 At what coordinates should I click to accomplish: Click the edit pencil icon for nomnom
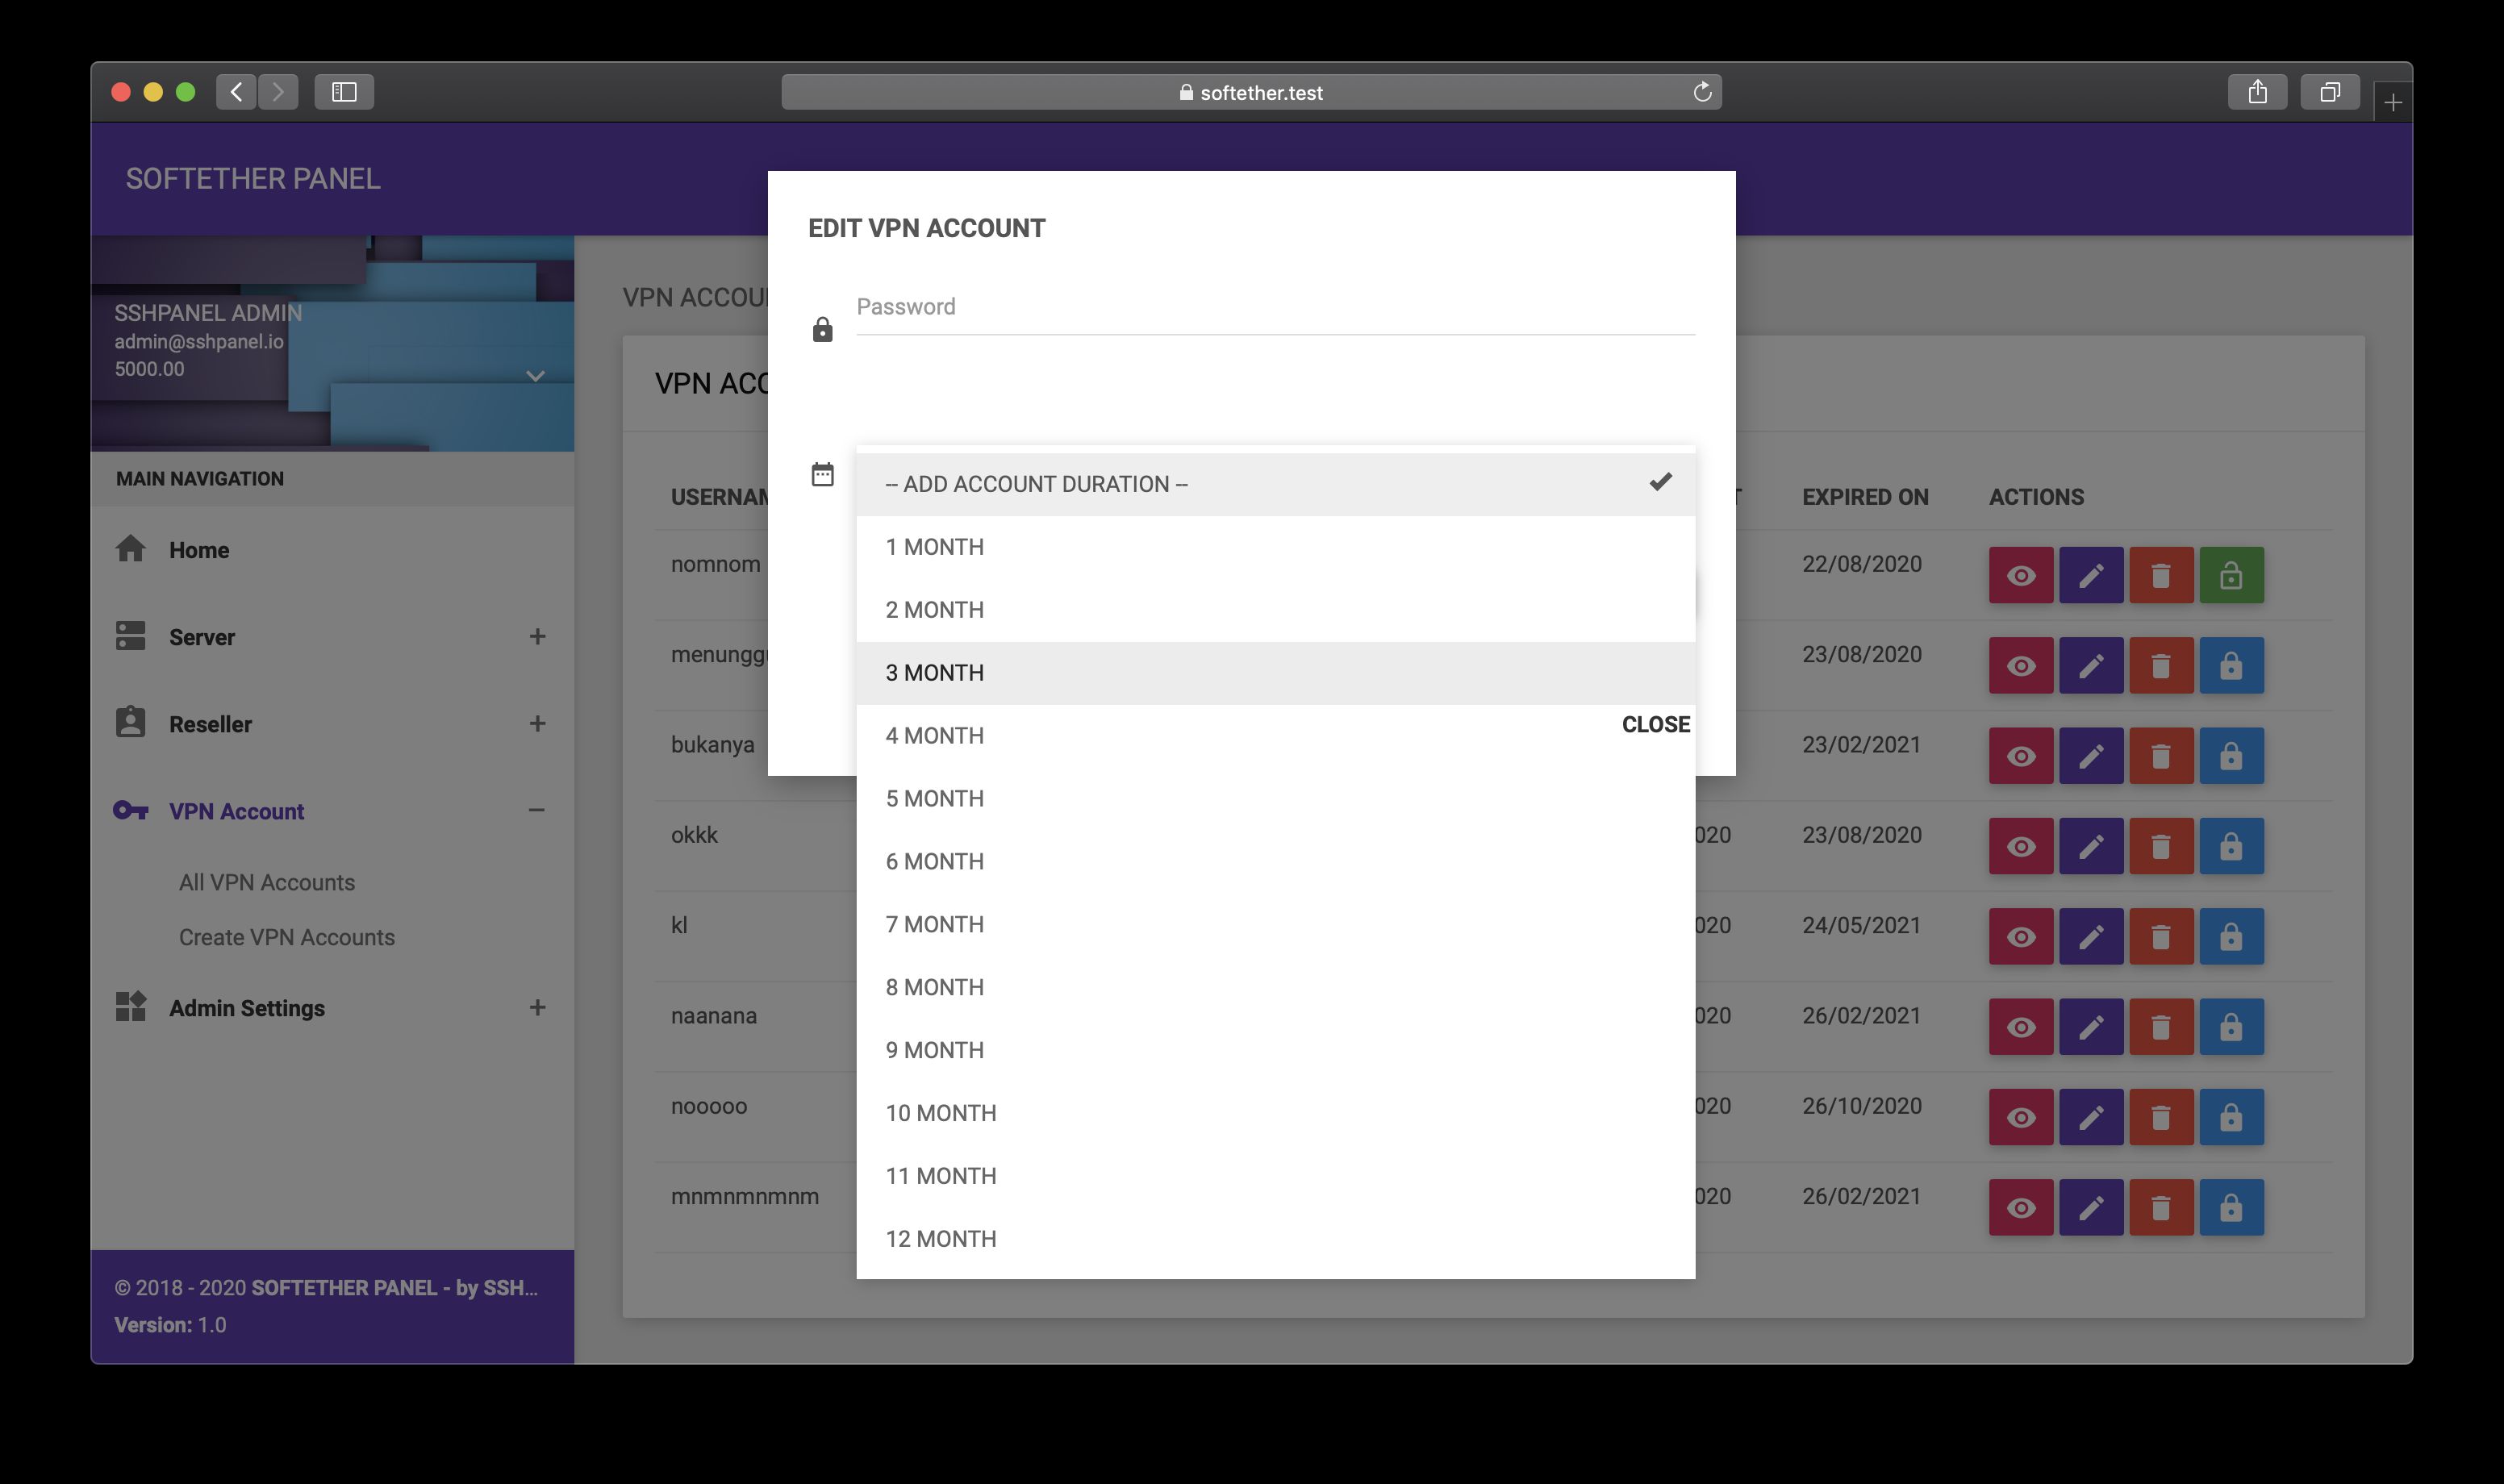click(x=2090, y=575)
